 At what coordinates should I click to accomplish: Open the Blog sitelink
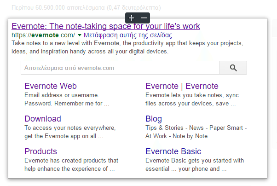(x=154, y=119)
